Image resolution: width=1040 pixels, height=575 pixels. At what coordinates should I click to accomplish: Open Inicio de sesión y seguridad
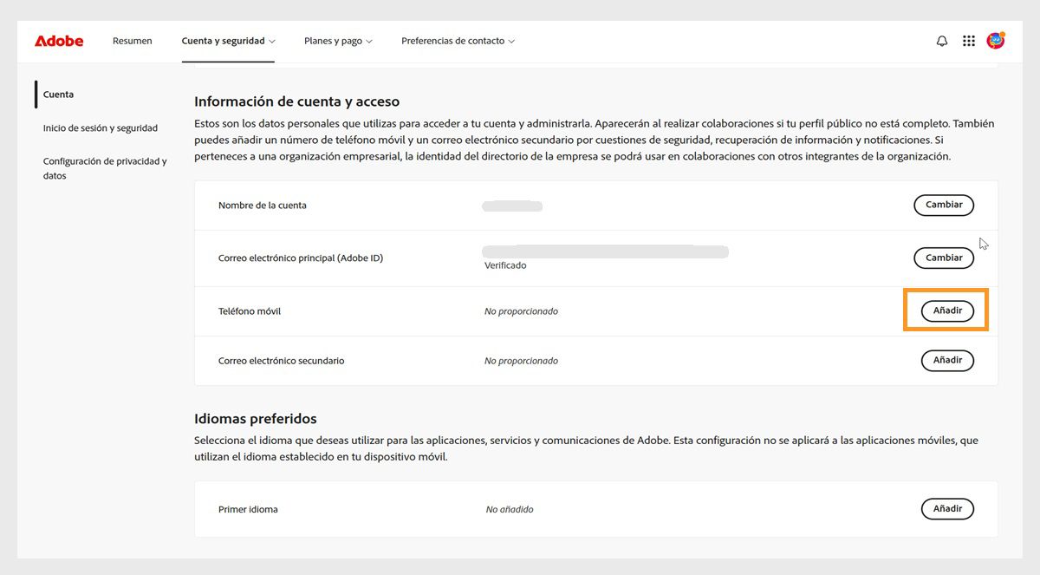coord(101,127)
